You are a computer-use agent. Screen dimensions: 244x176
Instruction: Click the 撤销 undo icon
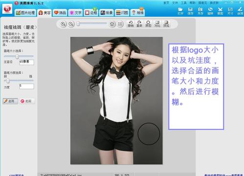(x=131, y=23)
